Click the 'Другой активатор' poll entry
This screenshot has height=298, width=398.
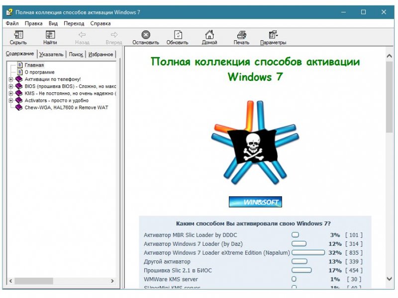[x=167, y=262]
